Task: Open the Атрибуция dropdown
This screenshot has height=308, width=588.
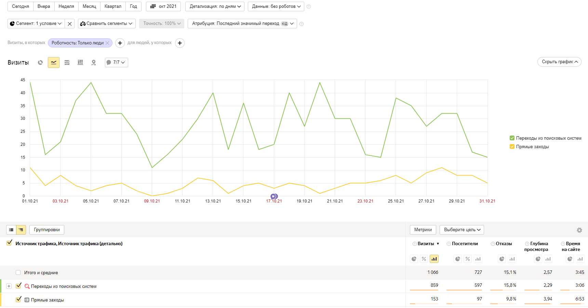Action: pos(242,24)
